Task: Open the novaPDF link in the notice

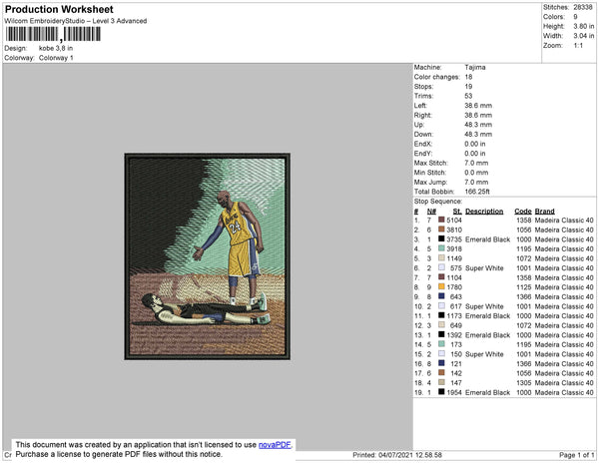Action: pos(275,445)
